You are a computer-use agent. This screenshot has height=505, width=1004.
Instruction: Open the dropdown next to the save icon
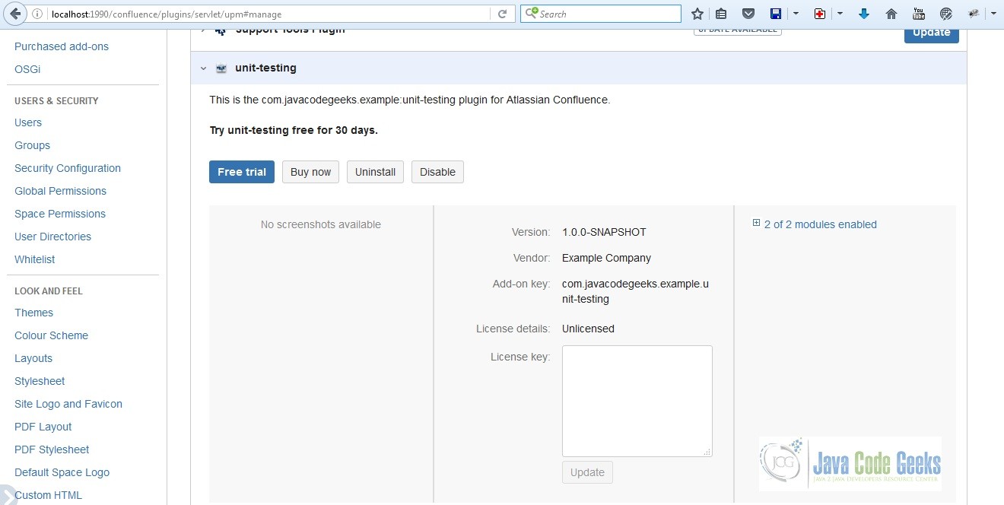794,13
